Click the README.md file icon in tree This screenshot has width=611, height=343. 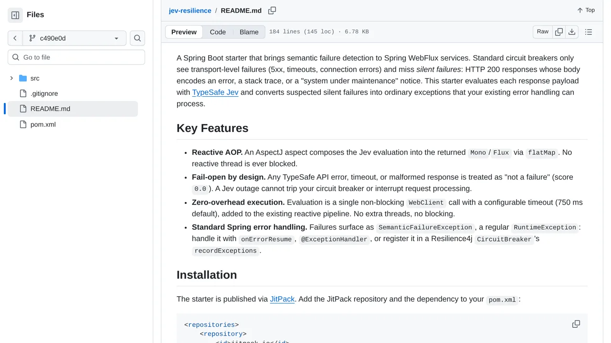tap(23, 109)
